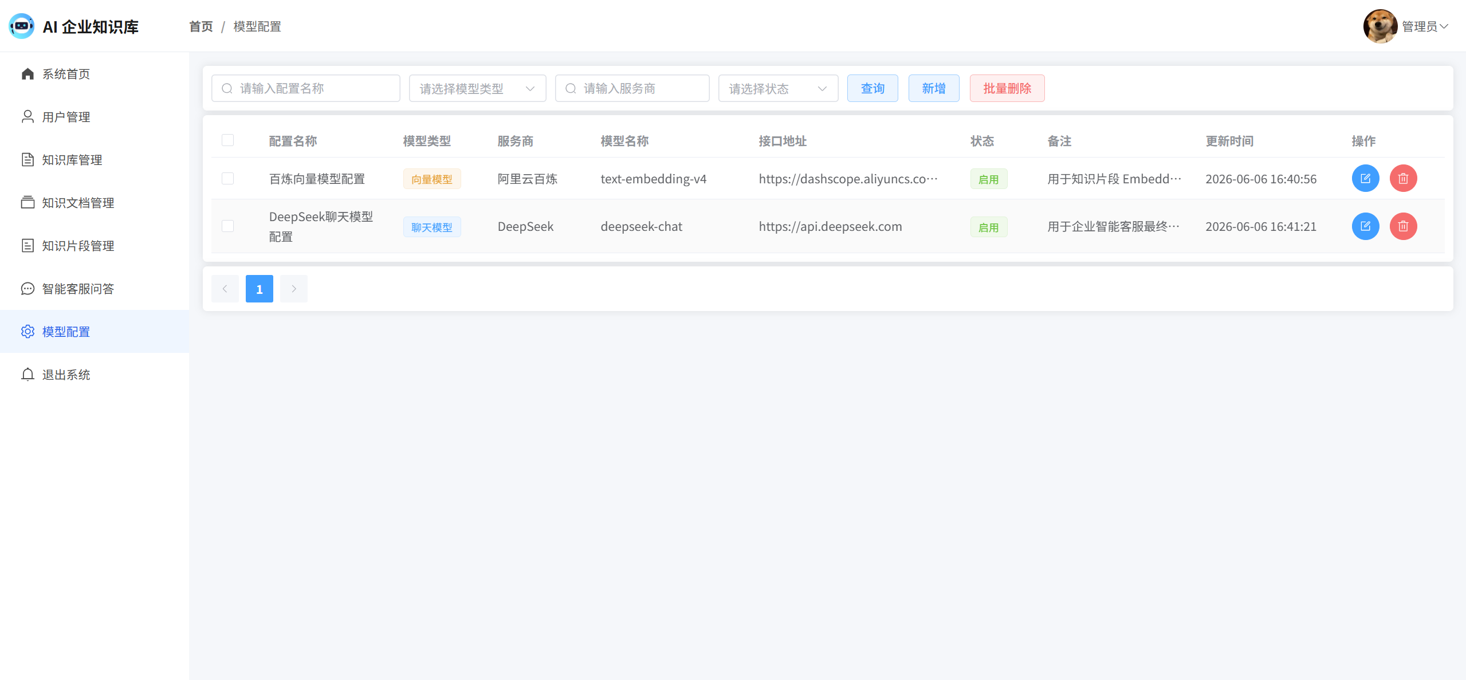The width and height of the screenshot is (1466, 680).
Task: Click the https://api.deepseek.com address cell
Action: [x=831, y=226]
